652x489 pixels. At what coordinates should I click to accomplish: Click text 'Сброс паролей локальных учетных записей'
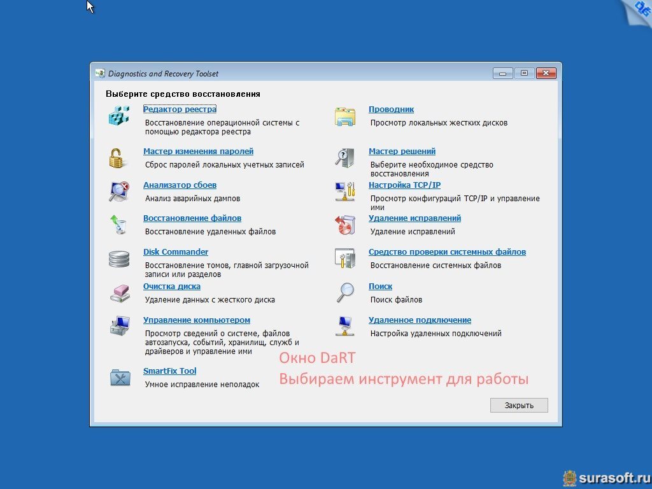coord(225,165)
